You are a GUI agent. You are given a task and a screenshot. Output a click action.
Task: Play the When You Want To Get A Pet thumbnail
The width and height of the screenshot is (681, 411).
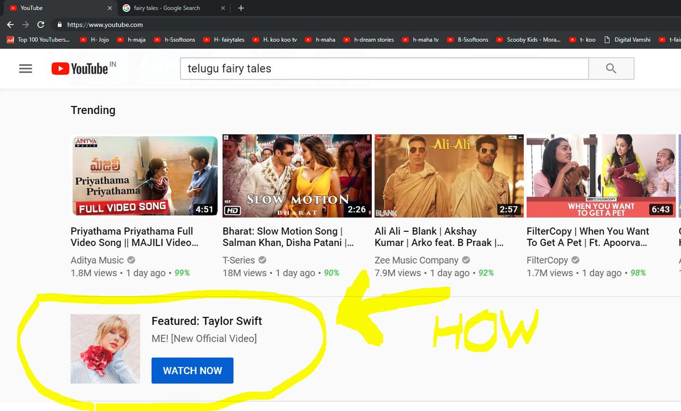pos(601,176)
